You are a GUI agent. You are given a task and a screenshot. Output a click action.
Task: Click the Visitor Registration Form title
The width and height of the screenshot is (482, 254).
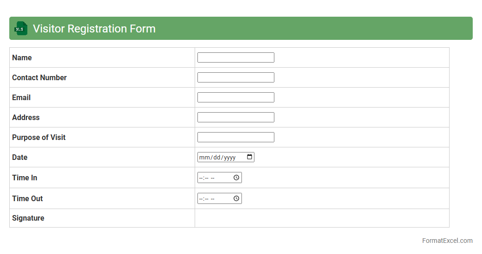pyautogui.click(x=94, y=29)
